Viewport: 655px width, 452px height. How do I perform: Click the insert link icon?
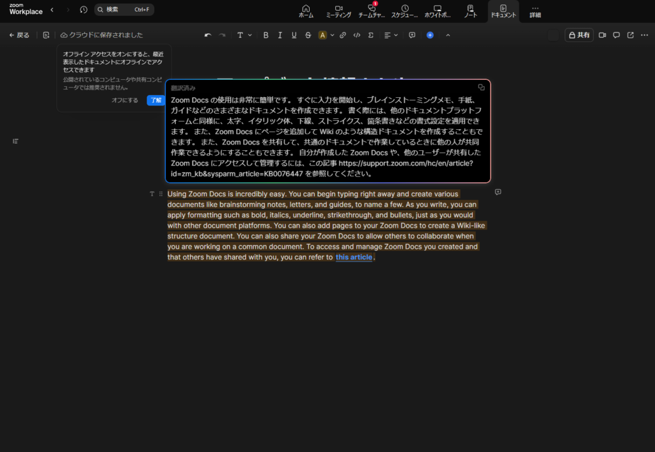pos(343,35)
